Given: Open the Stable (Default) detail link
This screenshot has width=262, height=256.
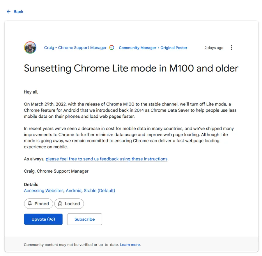Looking at the screenshot, I should (x=99, y=191).
